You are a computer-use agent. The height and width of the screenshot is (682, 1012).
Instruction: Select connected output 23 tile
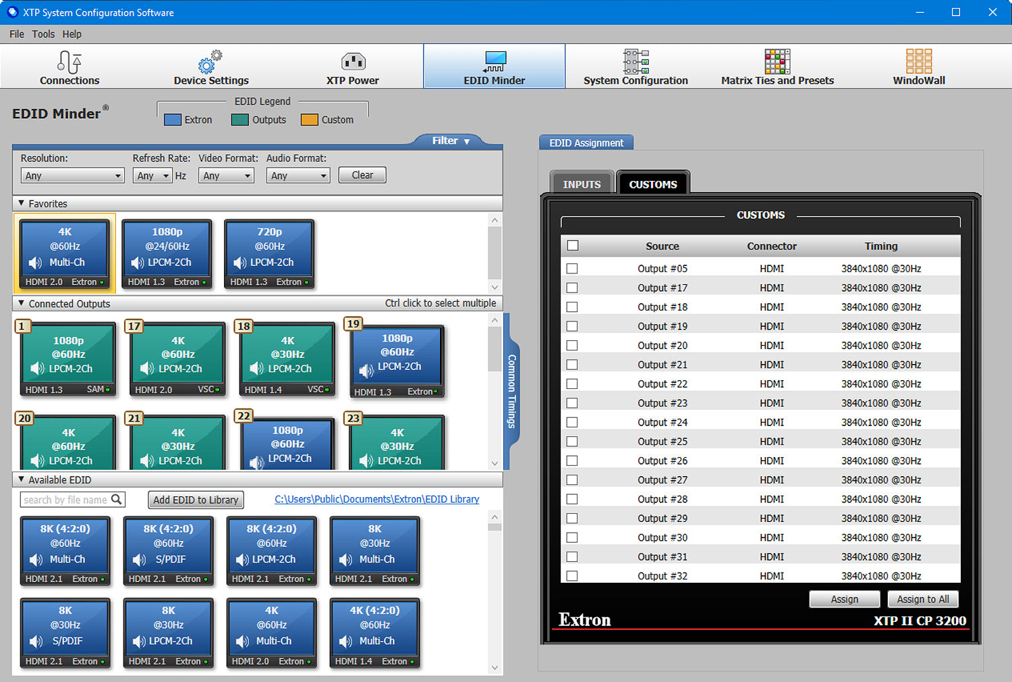[x=397, y=443]
